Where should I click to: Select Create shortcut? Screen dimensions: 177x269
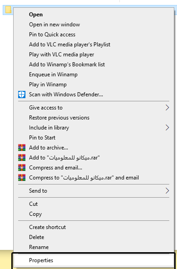coord(94,227)
